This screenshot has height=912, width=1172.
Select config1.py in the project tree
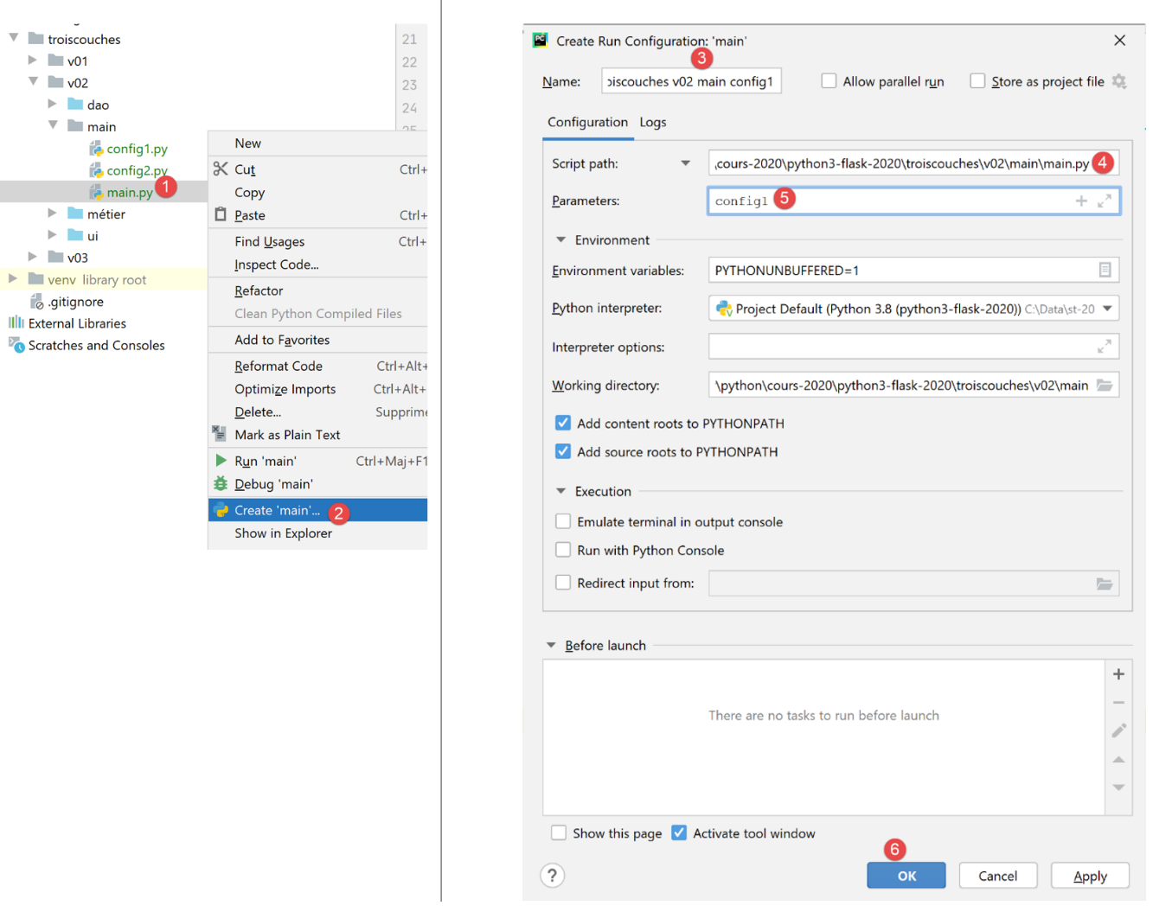(137, 149)
